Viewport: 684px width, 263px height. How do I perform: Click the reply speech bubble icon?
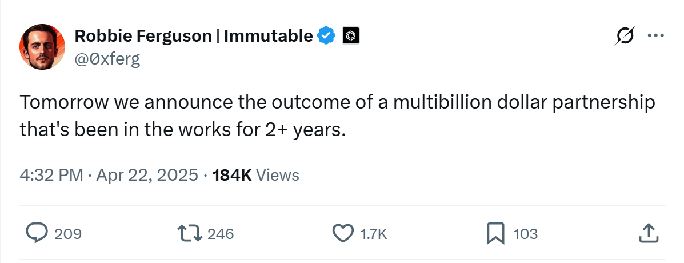38,233
